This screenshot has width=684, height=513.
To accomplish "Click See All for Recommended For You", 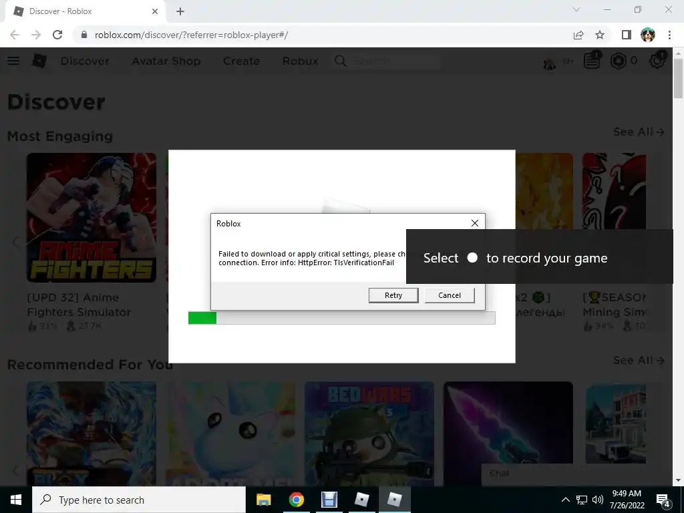I will tap(639, 360).
